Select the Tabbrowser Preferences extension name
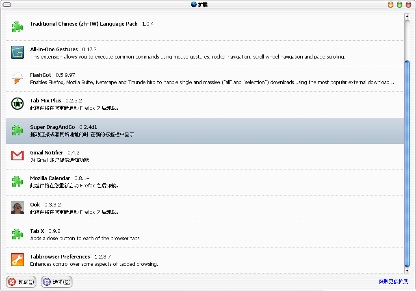Screen dimensions: 416x291 (60, 257)
